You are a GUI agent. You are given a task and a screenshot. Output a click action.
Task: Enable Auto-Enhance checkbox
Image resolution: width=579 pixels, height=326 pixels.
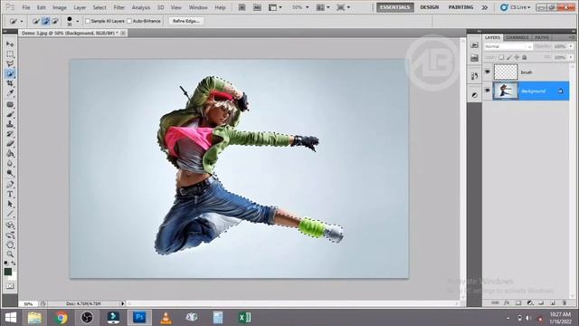coord(129,21)
